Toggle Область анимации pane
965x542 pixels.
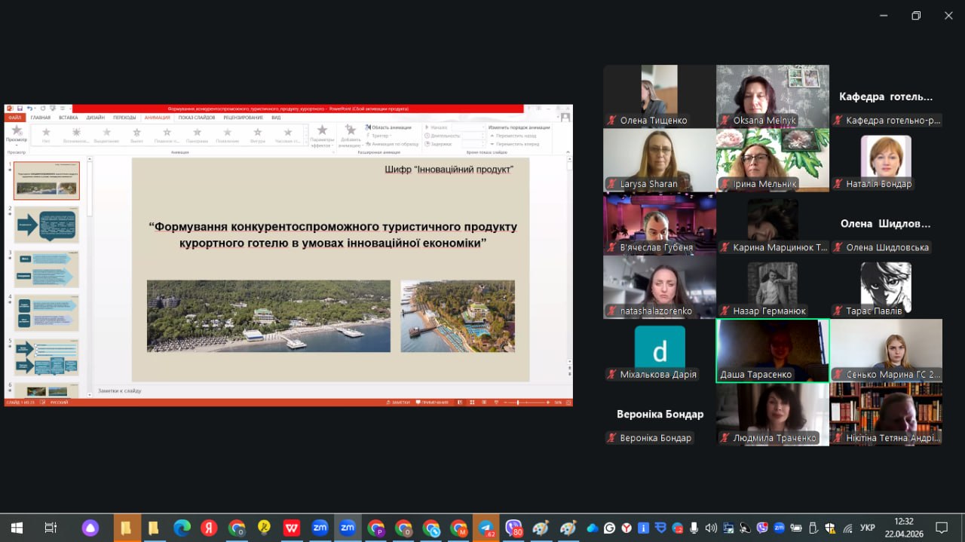389,127
